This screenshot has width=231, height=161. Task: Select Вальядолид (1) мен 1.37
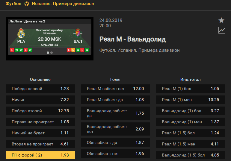point(190,122)
